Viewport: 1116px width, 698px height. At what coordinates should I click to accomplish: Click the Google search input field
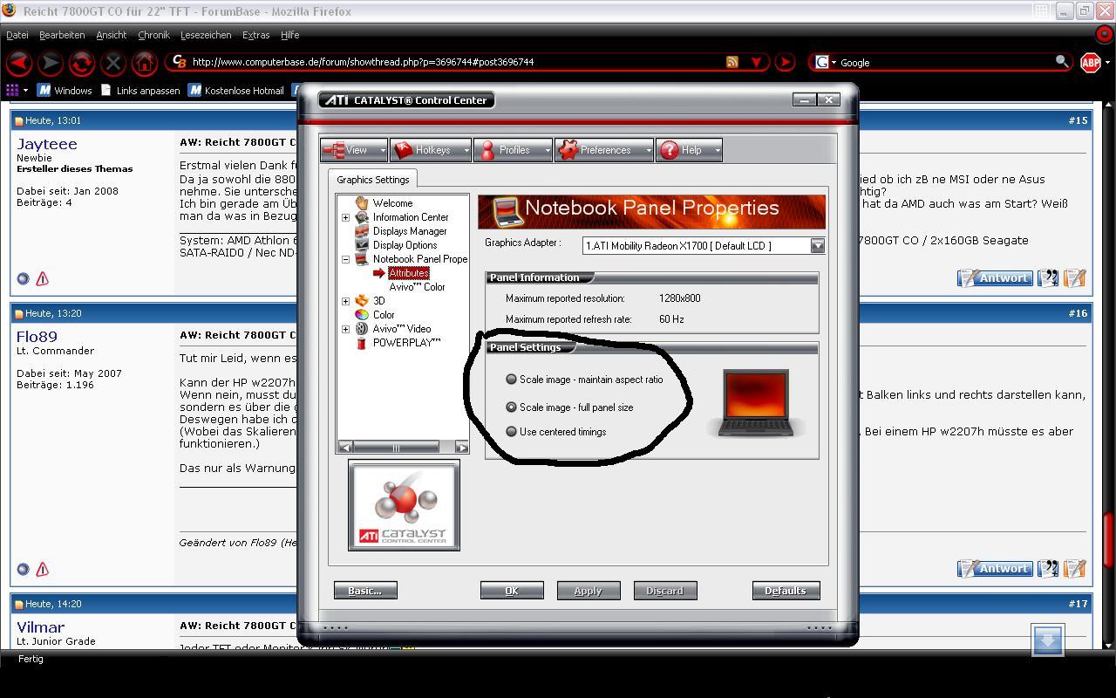coord(946,62)
